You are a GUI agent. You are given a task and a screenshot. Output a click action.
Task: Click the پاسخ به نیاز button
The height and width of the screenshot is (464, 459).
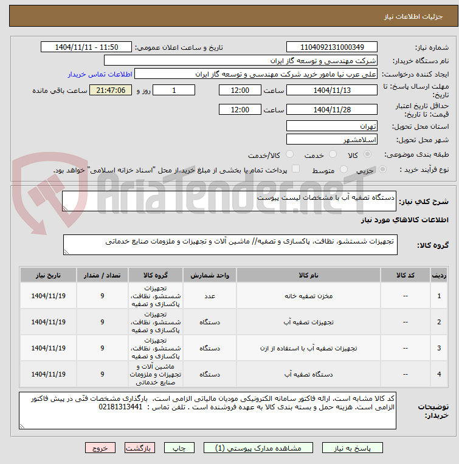[x=352, y=448]
